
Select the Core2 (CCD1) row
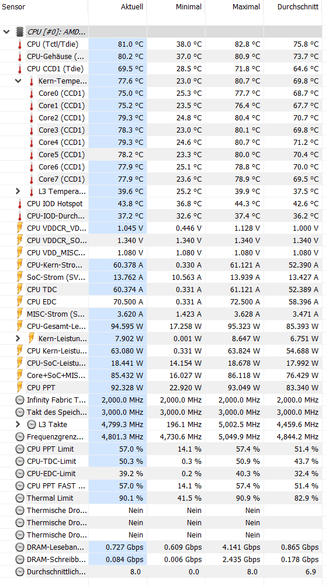point(161,117)
